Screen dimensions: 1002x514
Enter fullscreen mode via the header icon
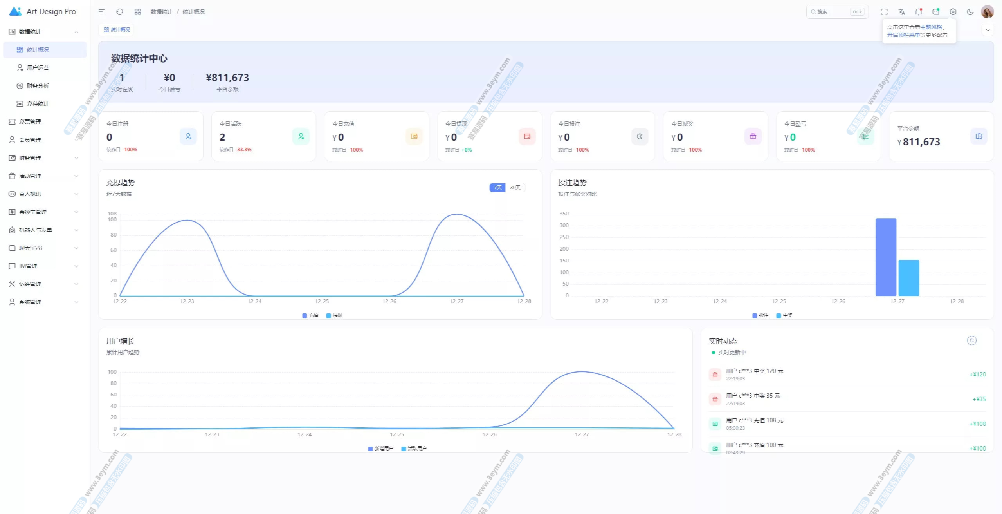click(884, 12)
